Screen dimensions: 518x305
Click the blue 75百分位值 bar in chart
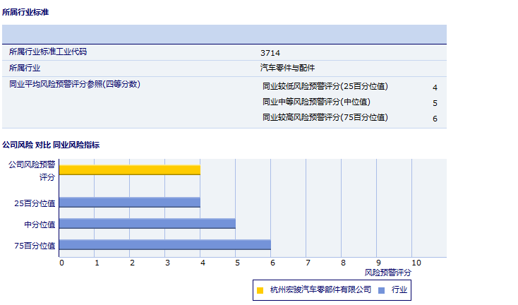click(165, 245)
